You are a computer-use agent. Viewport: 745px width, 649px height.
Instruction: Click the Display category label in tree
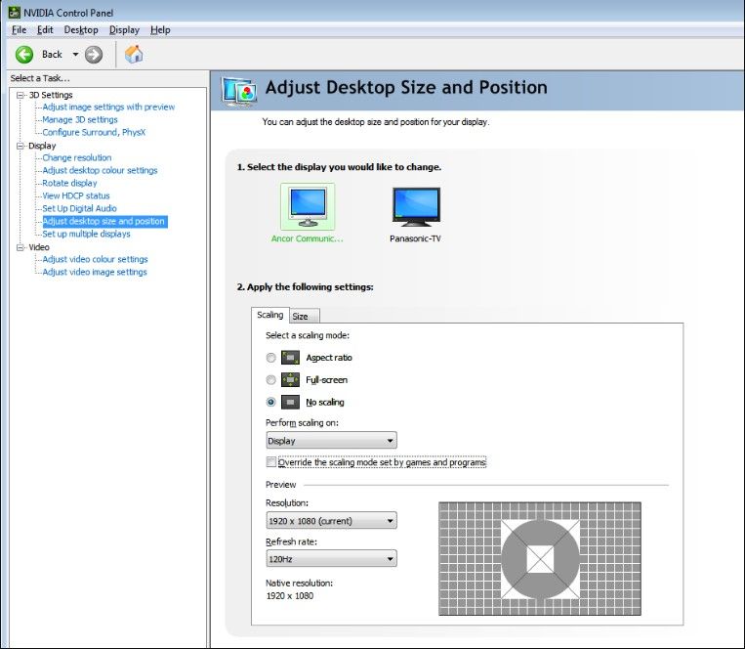click(x=42, y=146)
